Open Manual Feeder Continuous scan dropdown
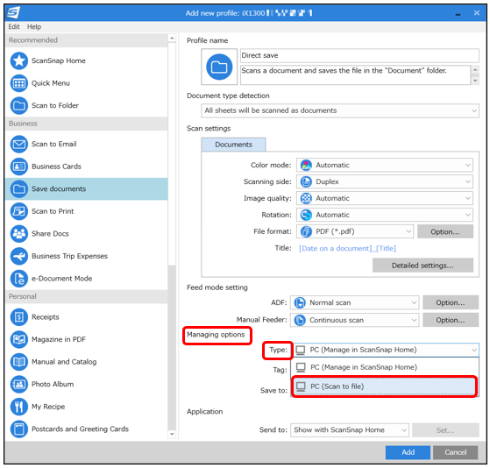490x468 pixels. point(355,320)
